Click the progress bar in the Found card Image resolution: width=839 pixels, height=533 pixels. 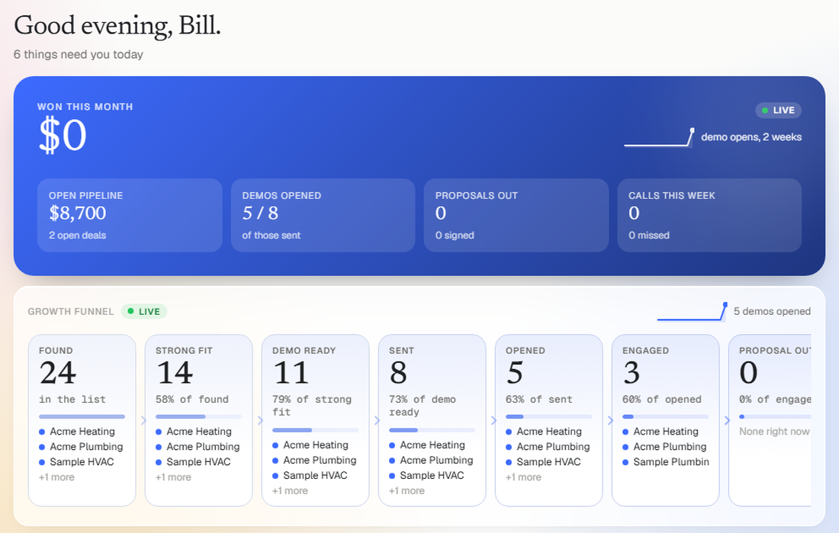82,416
